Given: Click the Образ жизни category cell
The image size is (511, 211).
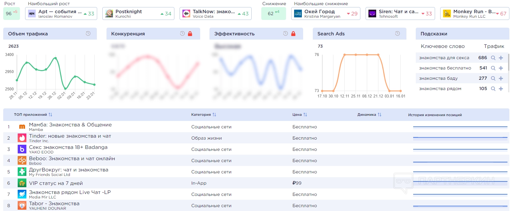Looking at the screenshot, I should (x=207, y=138).
